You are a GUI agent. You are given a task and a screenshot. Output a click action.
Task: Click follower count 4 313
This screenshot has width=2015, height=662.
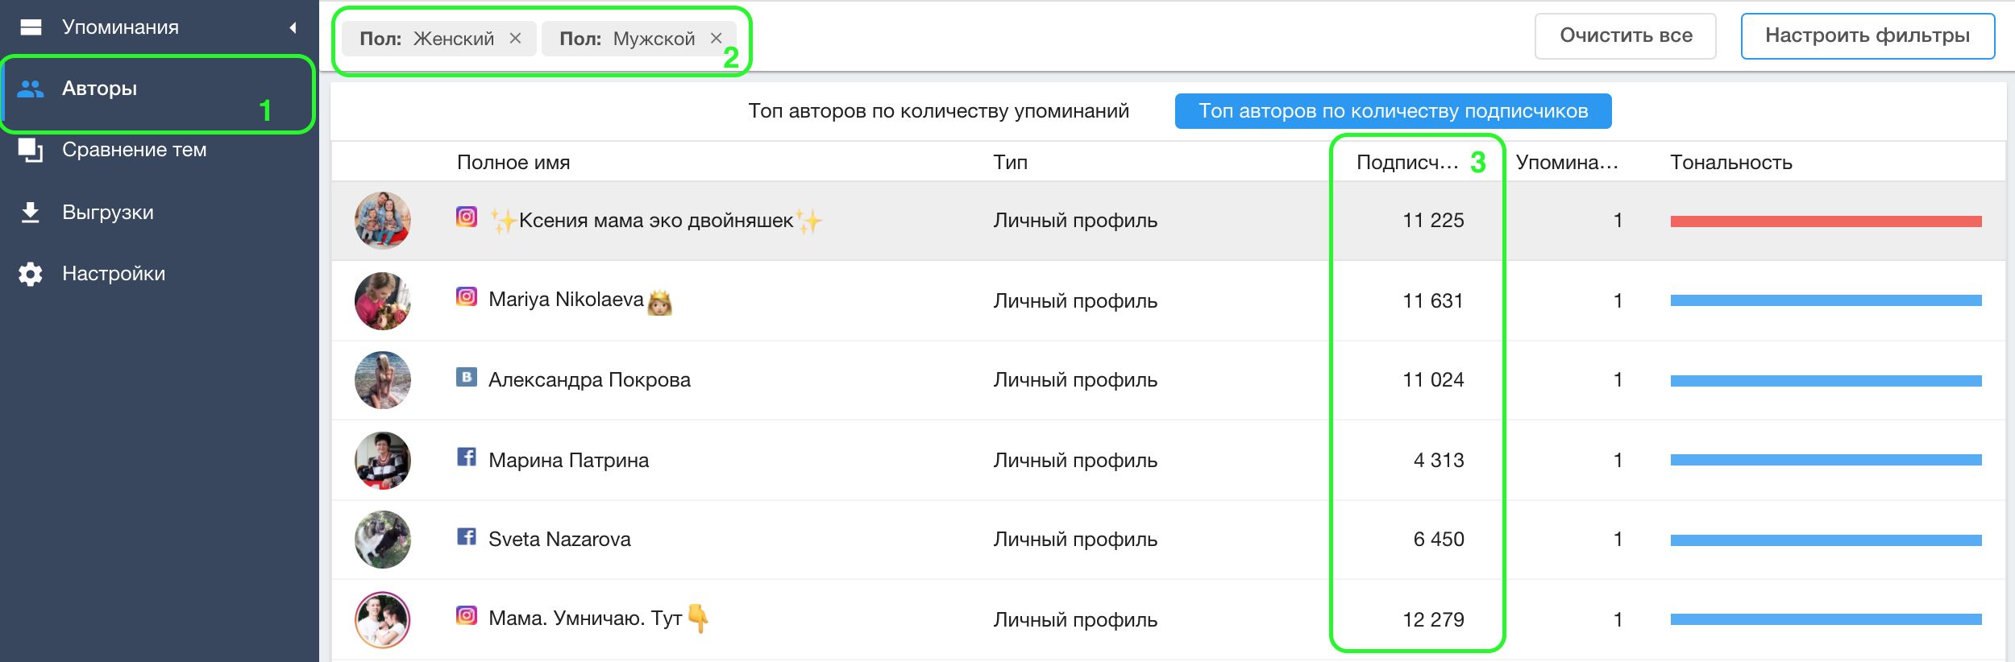[1439, 461]
